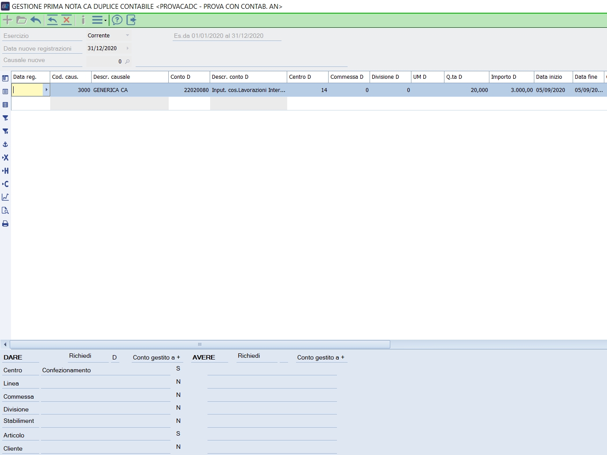The width and height of the screenshot is (607, 455).
Task: Click the Importo D column header
Action: [511, 77]
